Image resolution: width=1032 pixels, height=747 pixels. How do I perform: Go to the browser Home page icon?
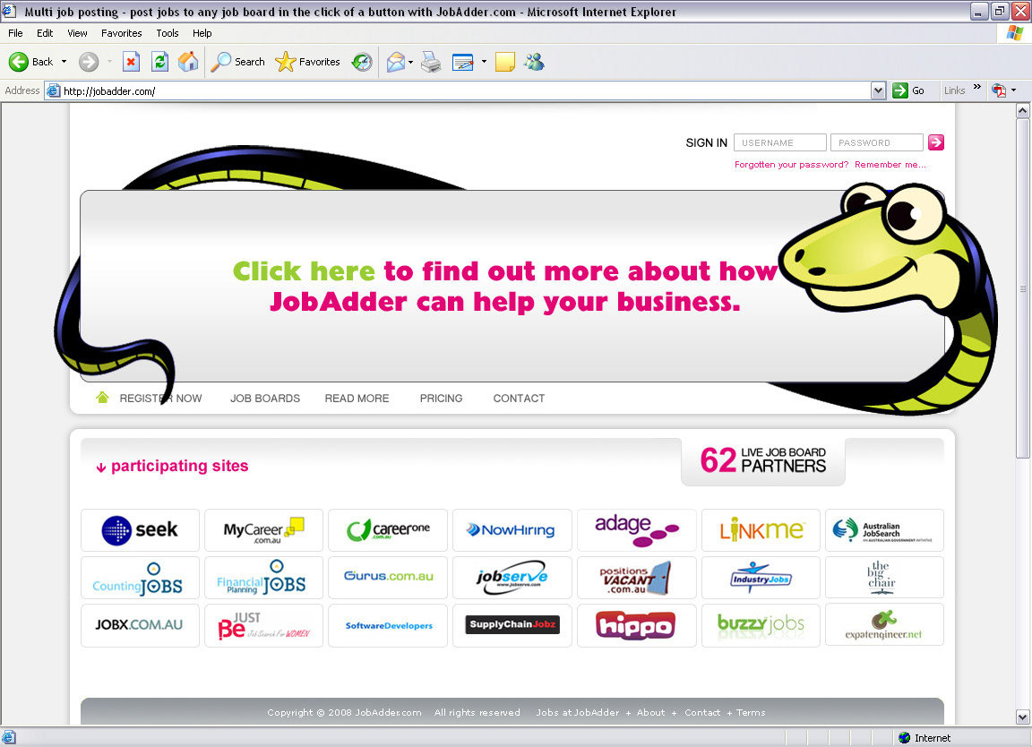(x=188, y=62)
